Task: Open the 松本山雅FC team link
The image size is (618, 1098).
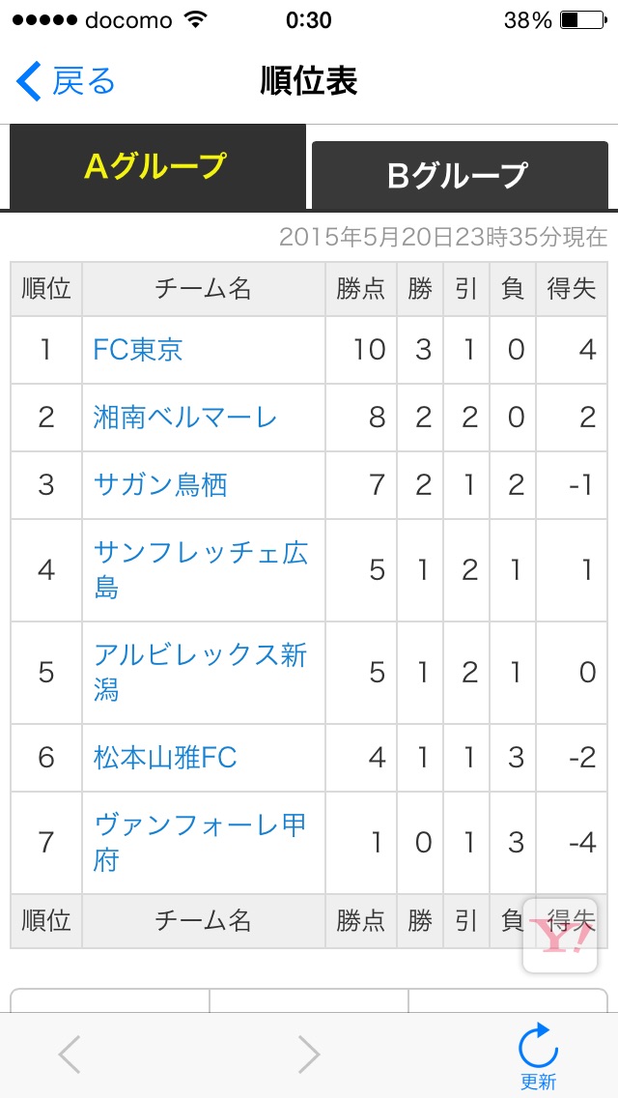Action: point(165,758)
